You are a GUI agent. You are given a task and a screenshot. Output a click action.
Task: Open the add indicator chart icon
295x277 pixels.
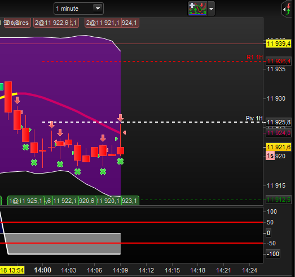point(197,8)
